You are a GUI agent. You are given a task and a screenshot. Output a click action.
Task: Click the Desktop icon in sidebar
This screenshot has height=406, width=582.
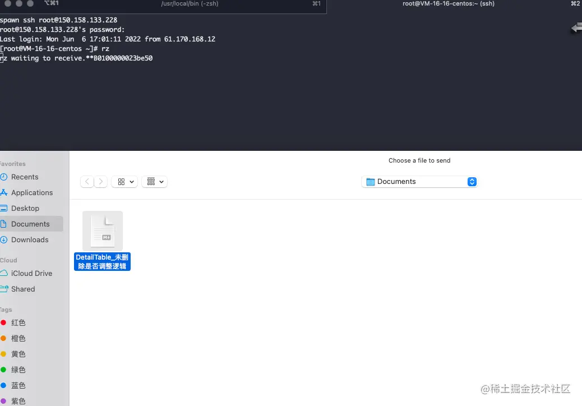(4, 208)
